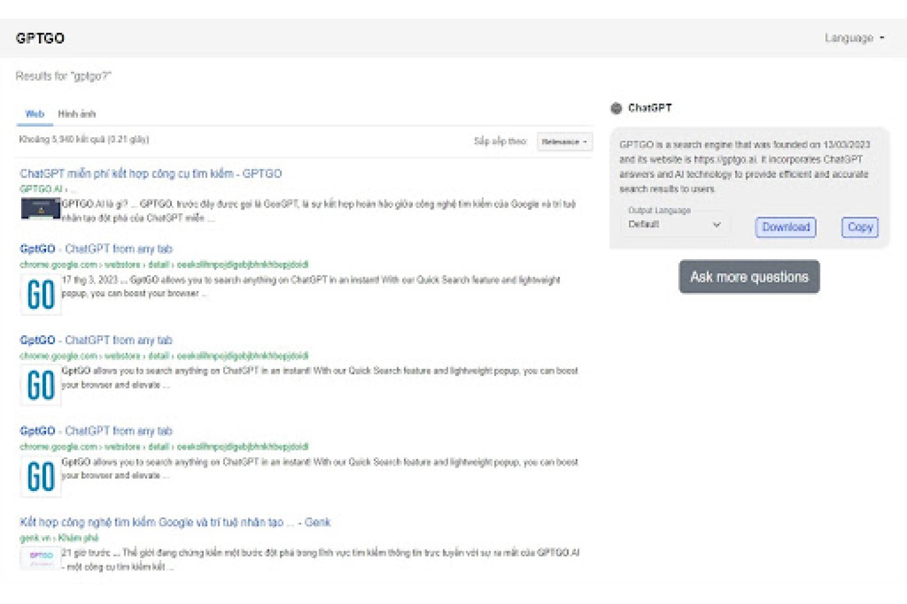Screen dimensions: 907x604
Task: Open the first GptGO - ChatGPT from any tab link
Action: click(x=96, y=249)
